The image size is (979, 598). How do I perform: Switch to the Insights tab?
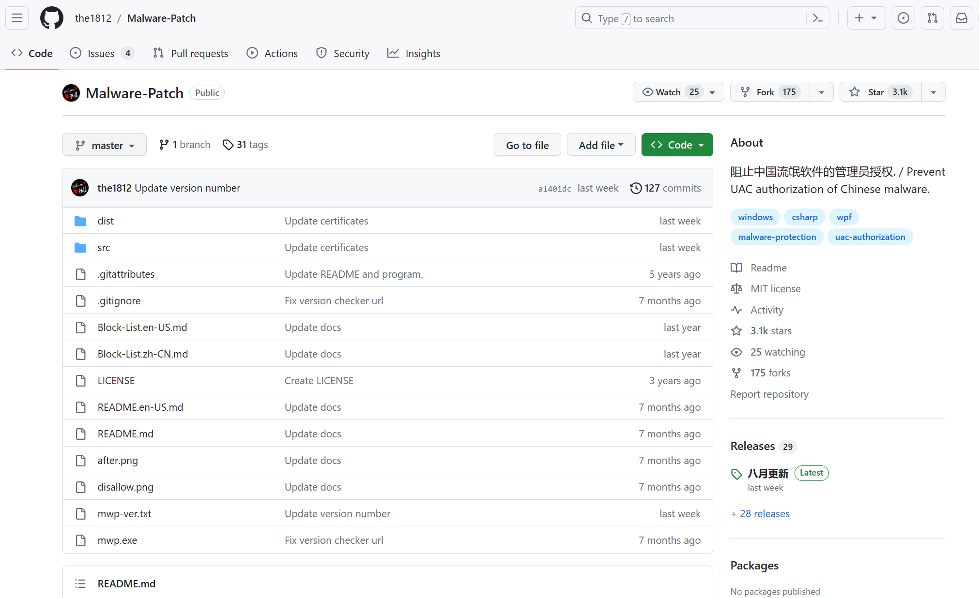[x=414, y=53]
